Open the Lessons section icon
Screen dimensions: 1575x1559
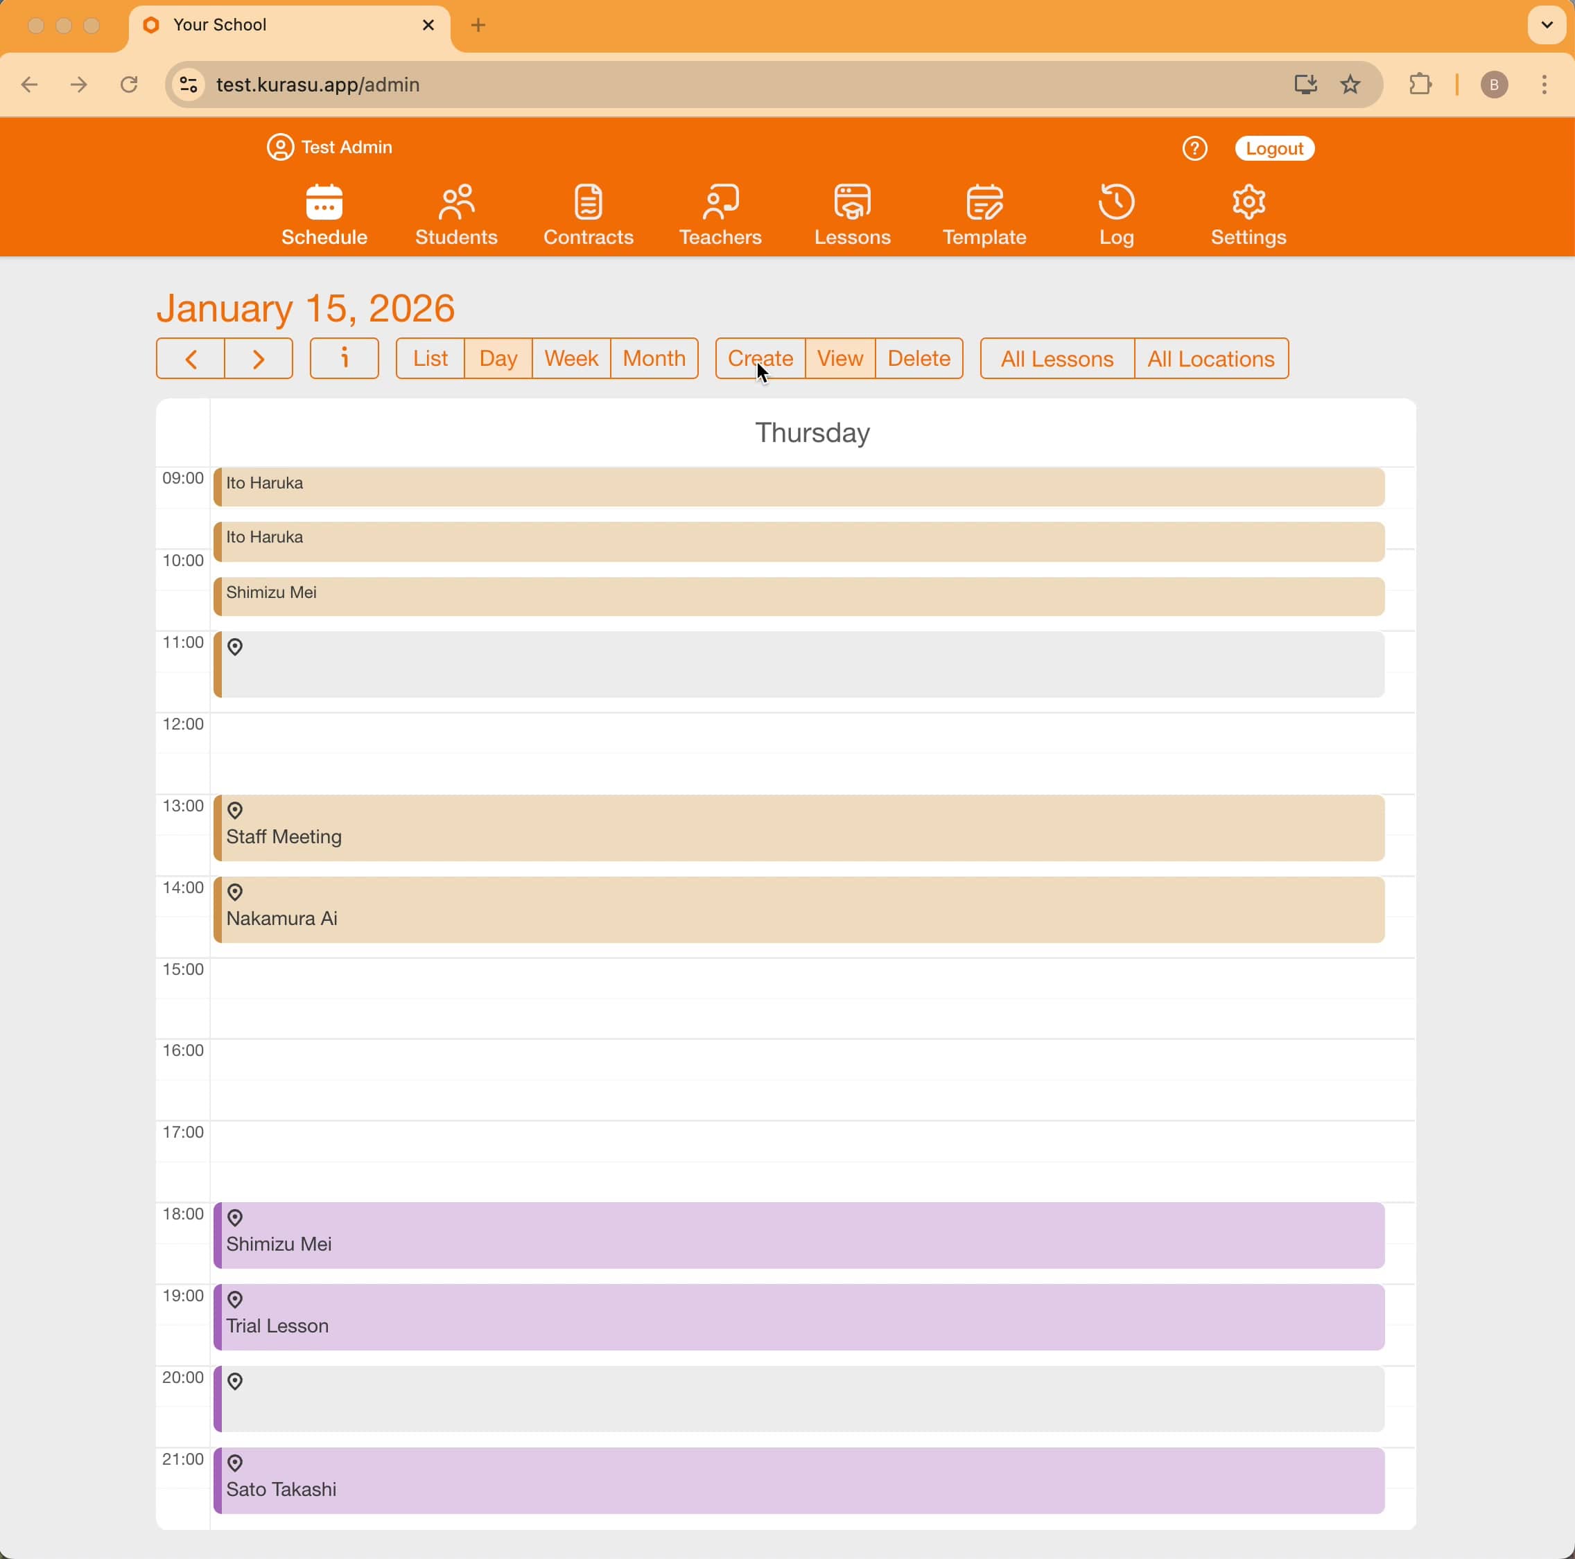[852, 214]
